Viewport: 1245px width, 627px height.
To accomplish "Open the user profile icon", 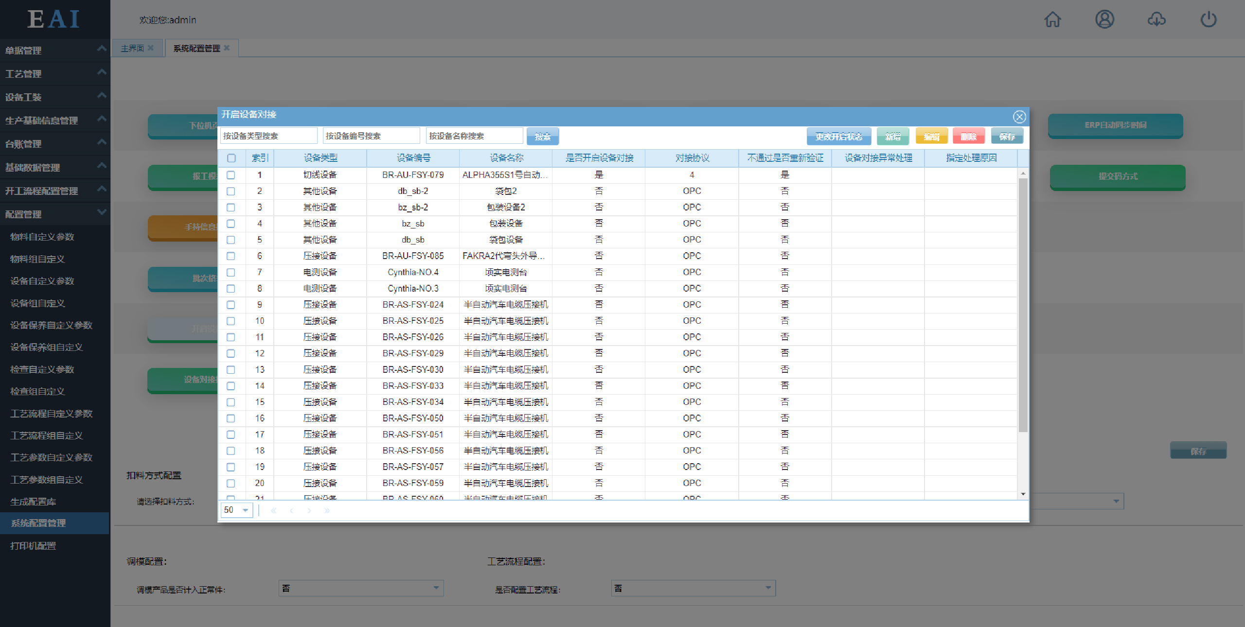I will point(1104,19).
